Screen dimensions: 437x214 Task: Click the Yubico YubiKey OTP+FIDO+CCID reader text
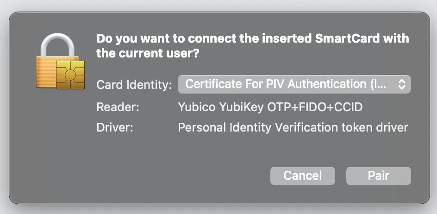point(270,107)
